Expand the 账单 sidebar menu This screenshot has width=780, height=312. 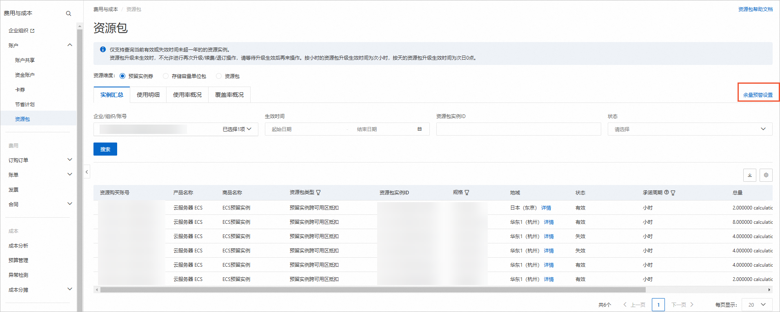coord(70,175)
